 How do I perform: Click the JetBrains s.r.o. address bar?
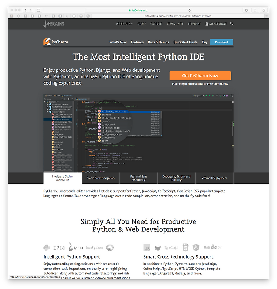click(x=138, y=10)
